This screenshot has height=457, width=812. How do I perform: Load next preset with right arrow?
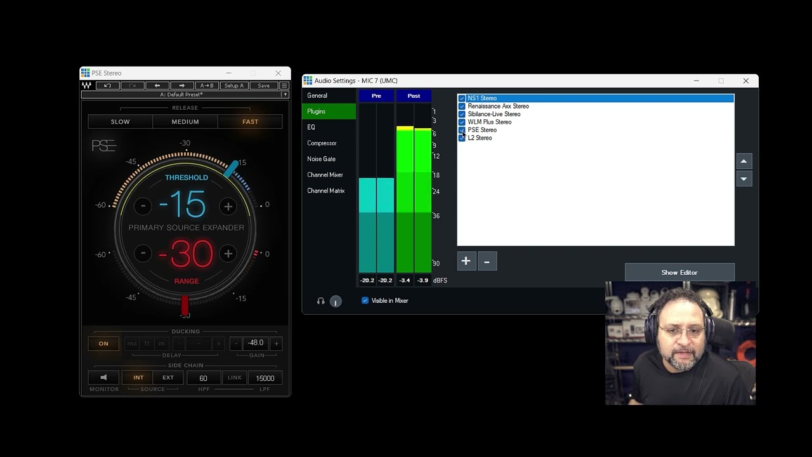pos(181,86)
